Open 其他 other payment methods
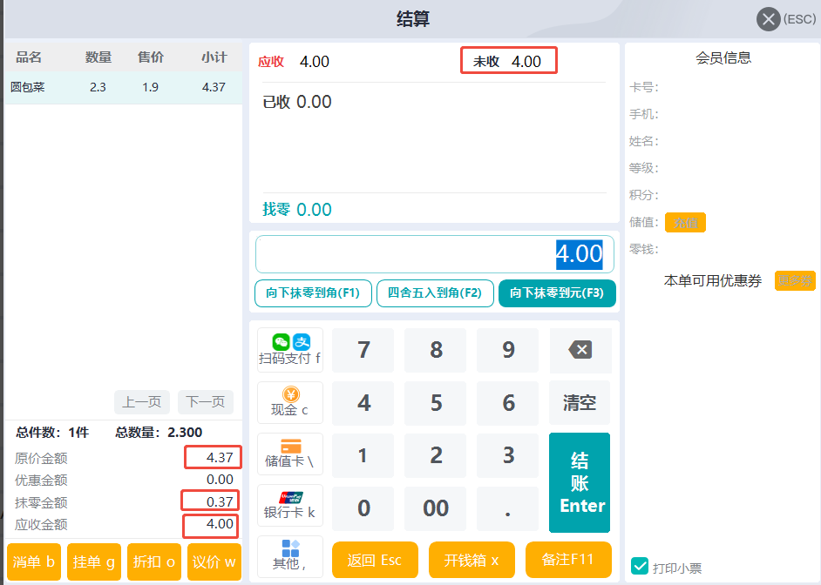Image resolution: width=821 pixels, height=585 pixels. click(289, 555)
